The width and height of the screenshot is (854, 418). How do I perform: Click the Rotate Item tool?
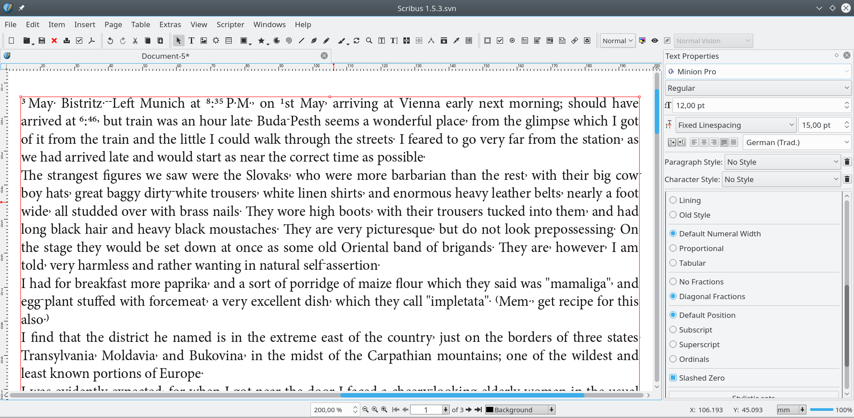click(x=356, y=41)
